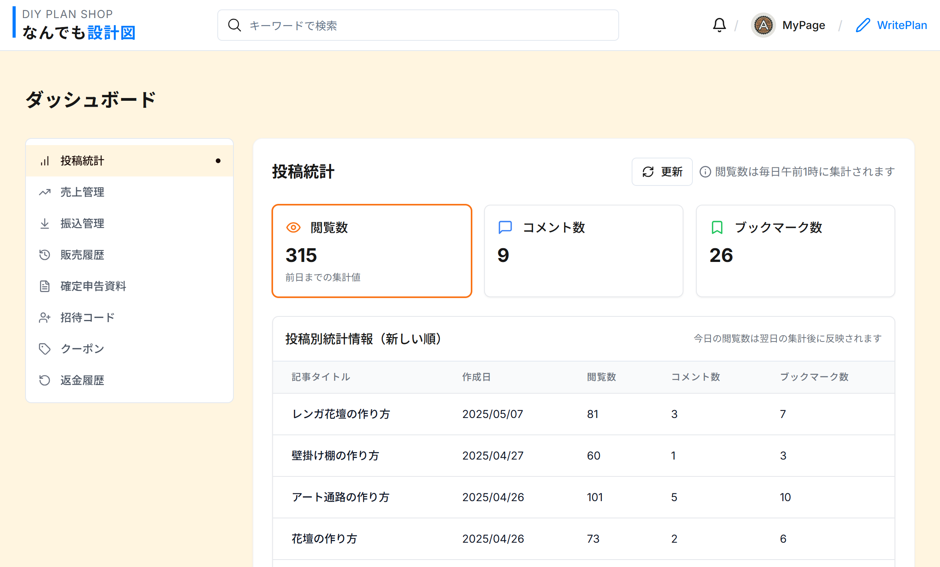
Task: Open the 返金履歴 sidebar menu item
Action: (129, 380)
